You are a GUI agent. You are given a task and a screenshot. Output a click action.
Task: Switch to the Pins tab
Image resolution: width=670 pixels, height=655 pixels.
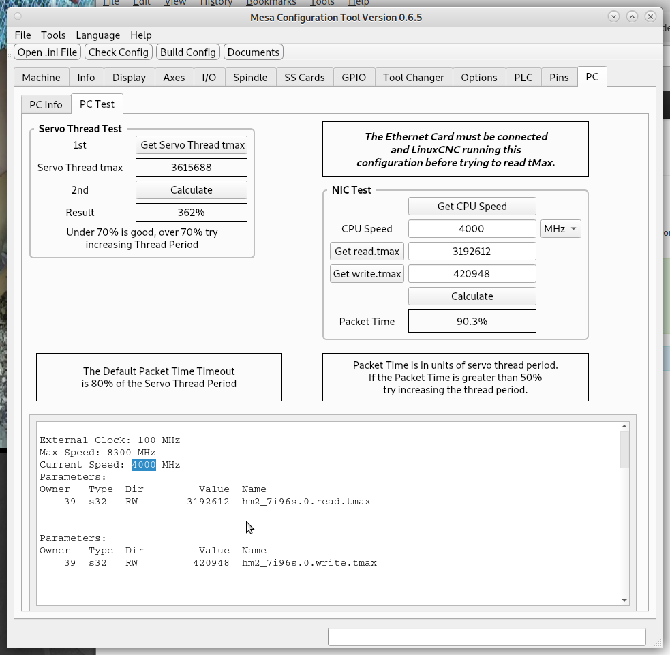pos(559,77)
